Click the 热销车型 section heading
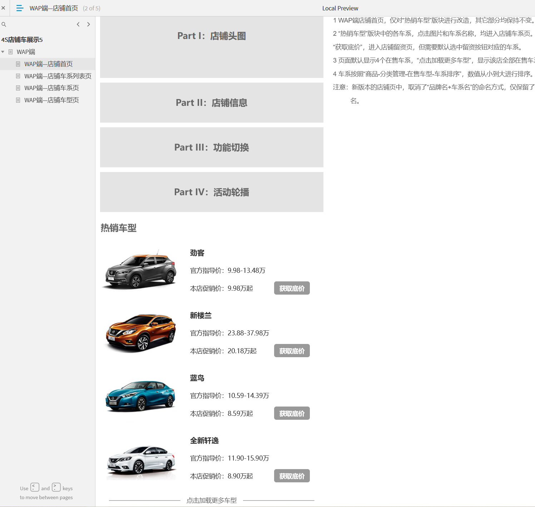The height and width of the screenshot is (507, 535). [119, 228]
